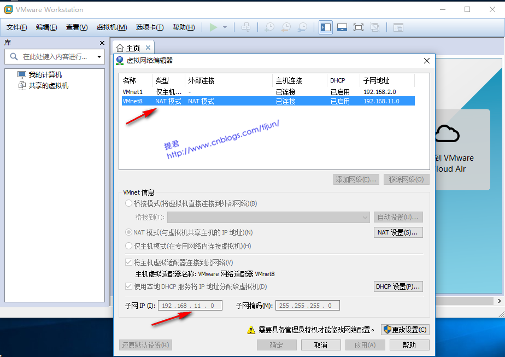Click the 移除网络(O) button

407,179
